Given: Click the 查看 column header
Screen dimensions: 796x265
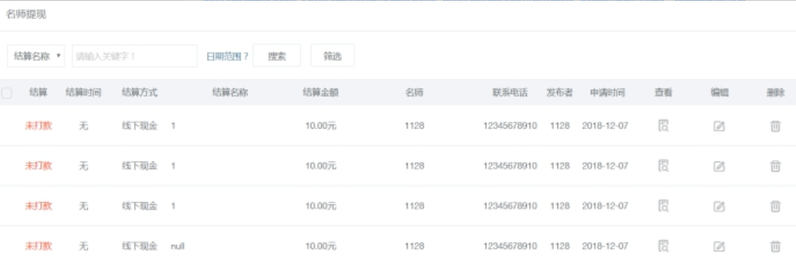Looking at the screenshot, I should (x=664, y=93).
